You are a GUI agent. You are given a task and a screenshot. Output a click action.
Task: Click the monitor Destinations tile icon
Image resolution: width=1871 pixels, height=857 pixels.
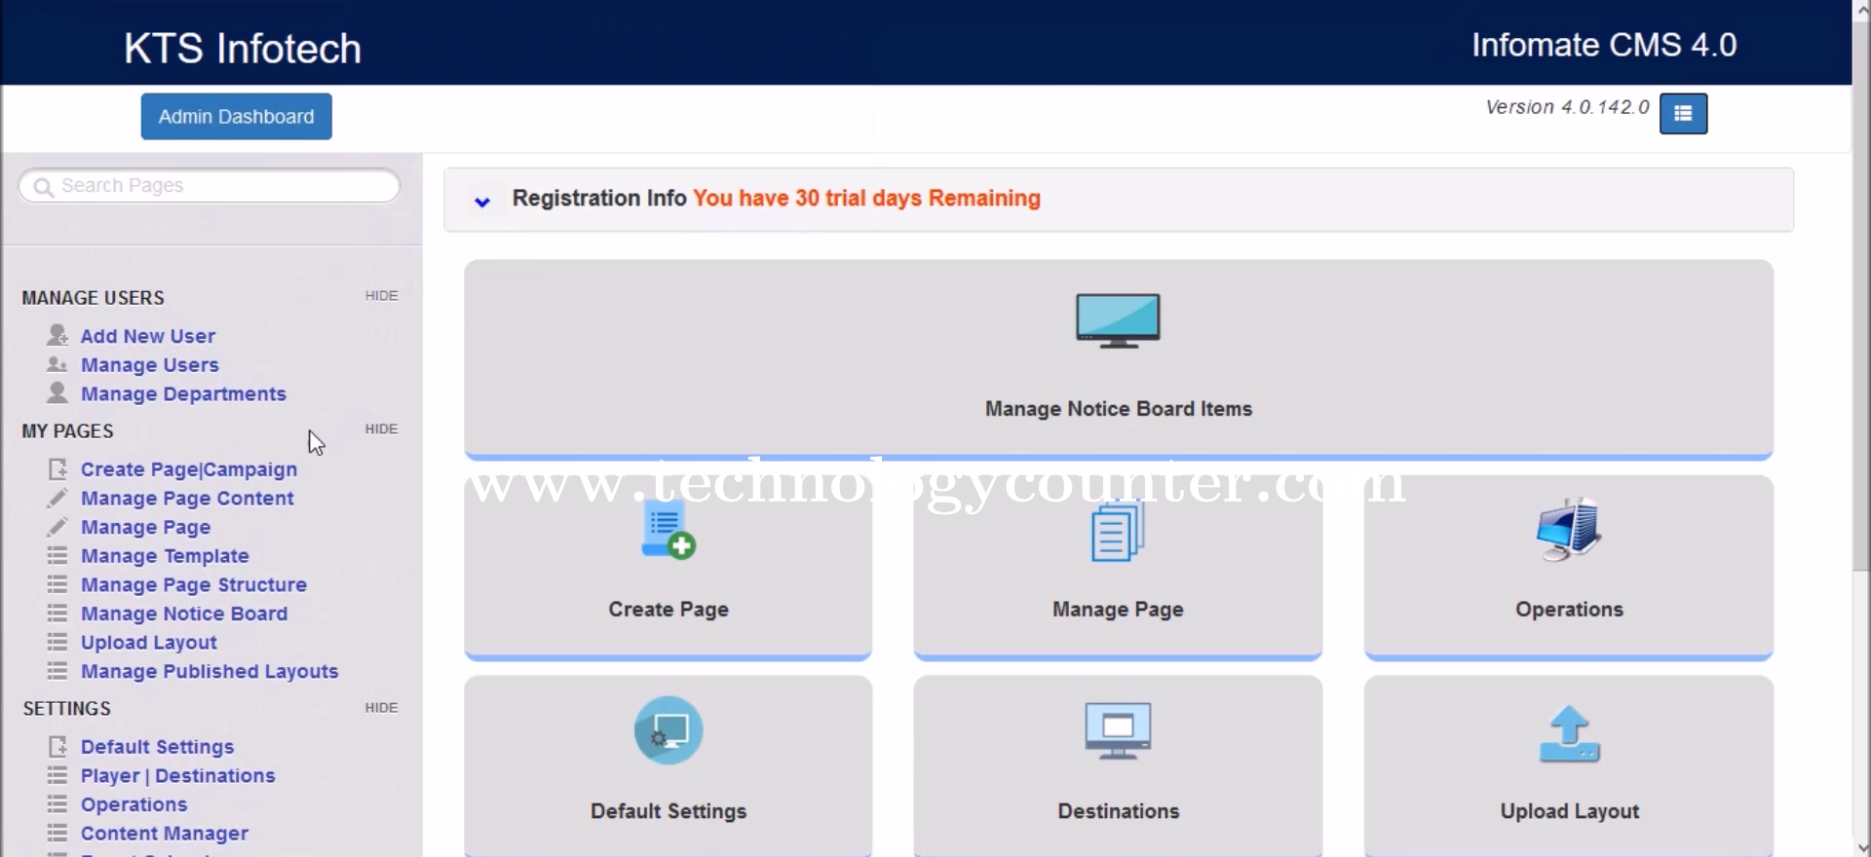click(1118, 731)
